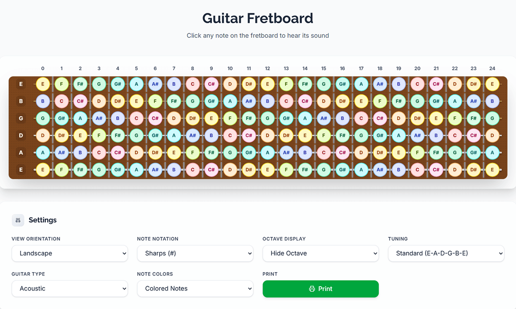The image size is (516, 309).
Task: Click the fret number 12 label above the fretboard
Action: pyautogui.click(x=267, y=68)
